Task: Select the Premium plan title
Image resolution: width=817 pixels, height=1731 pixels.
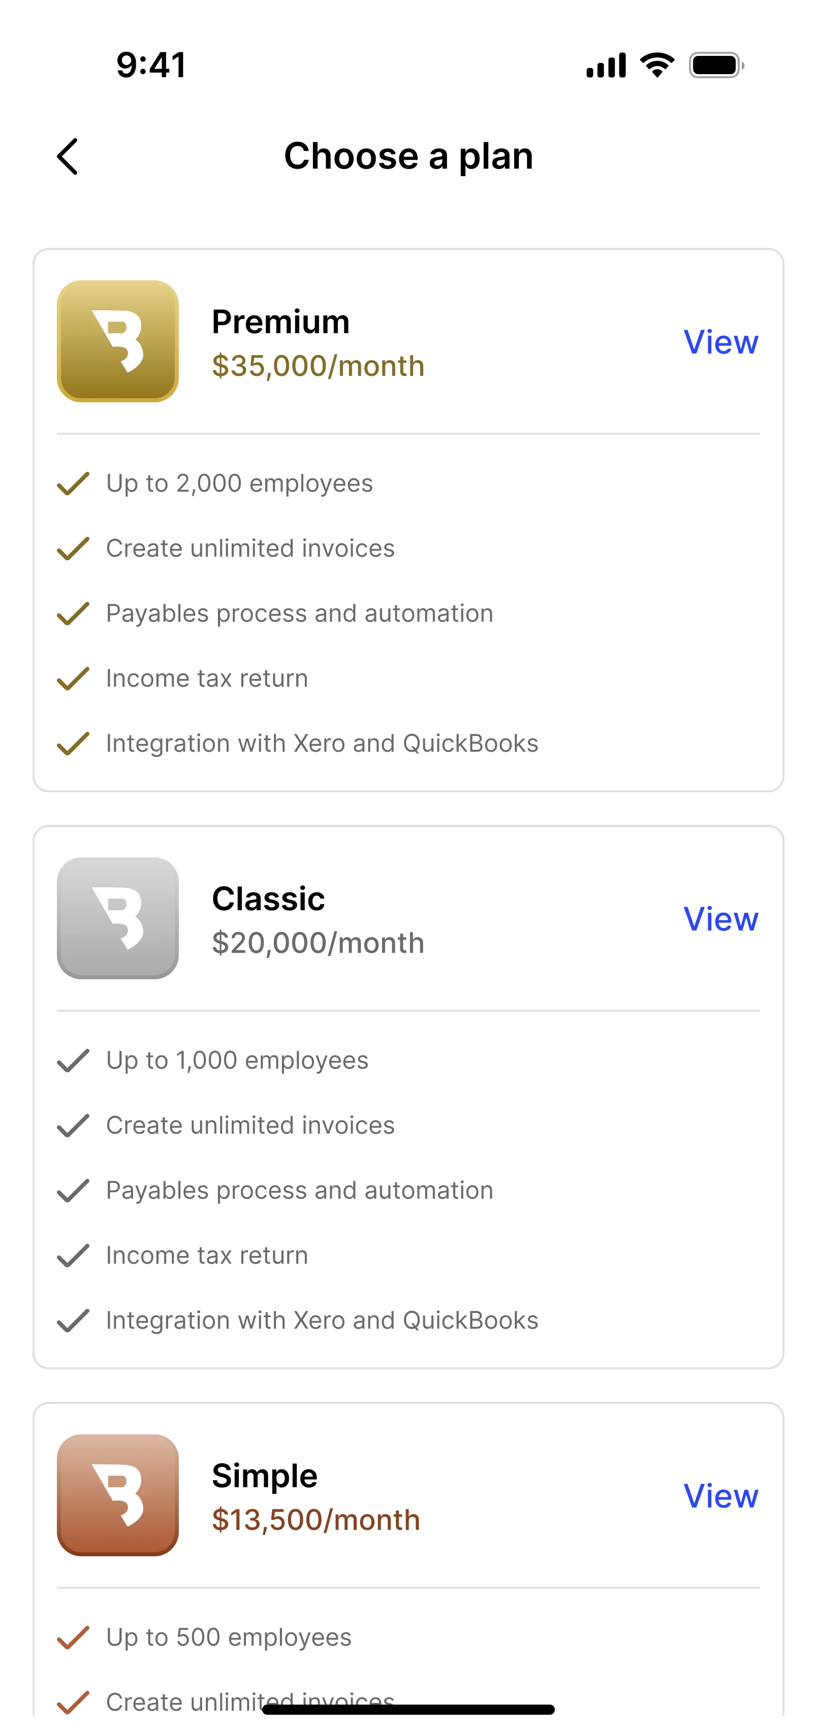Action: coord(280,321)
